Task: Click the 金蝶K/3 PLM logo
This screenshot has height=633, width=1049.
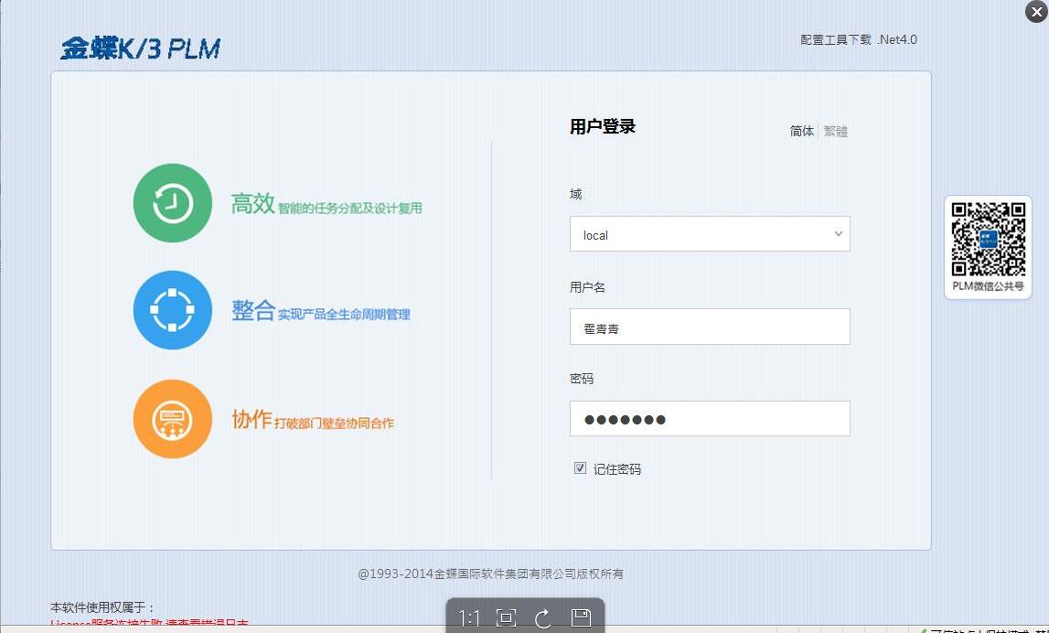Action: click(140, 48)
